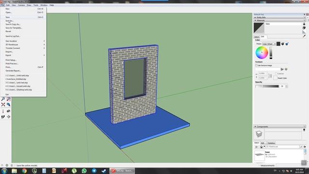Choose Save A Copy As
309x174 pixels.
click(x=23, y=24)
